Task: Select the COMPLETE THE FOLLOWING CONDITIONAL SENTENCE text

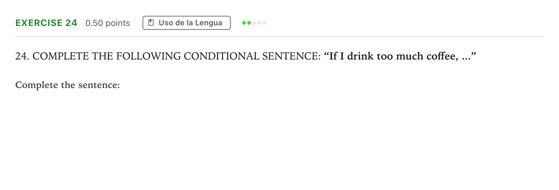Action: [177, 56]
